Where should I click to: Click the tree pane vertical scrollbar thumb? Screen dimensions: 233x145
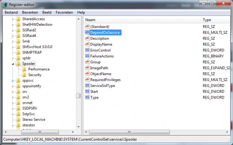[x=78, y=96]
